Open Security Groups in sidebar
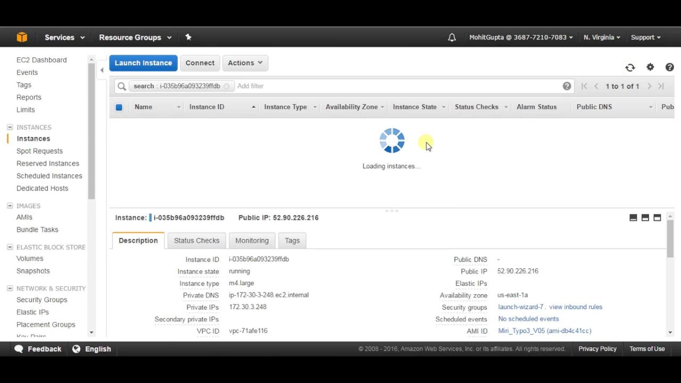This screenshot has width=681, height=383. point(42,300)
